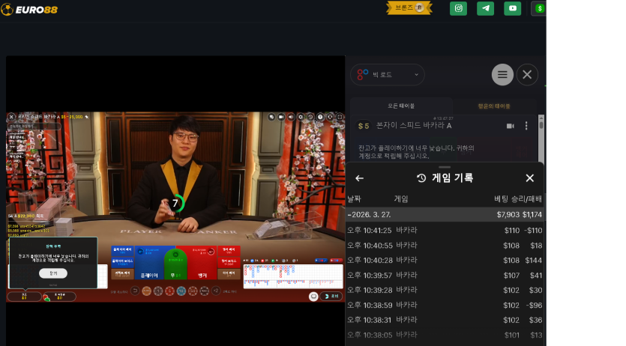626x346 pixels.
Task: Click the chat message input field
Action: 34,127
